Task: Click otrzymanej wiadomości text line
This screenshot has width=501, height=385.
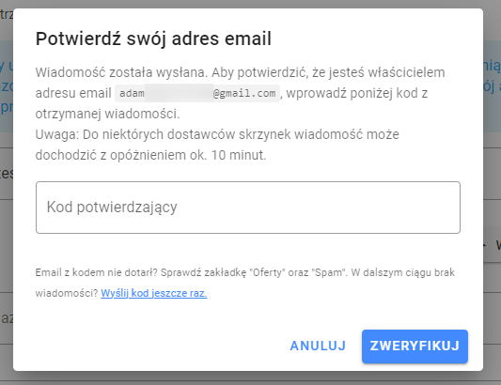Action: 107,114
